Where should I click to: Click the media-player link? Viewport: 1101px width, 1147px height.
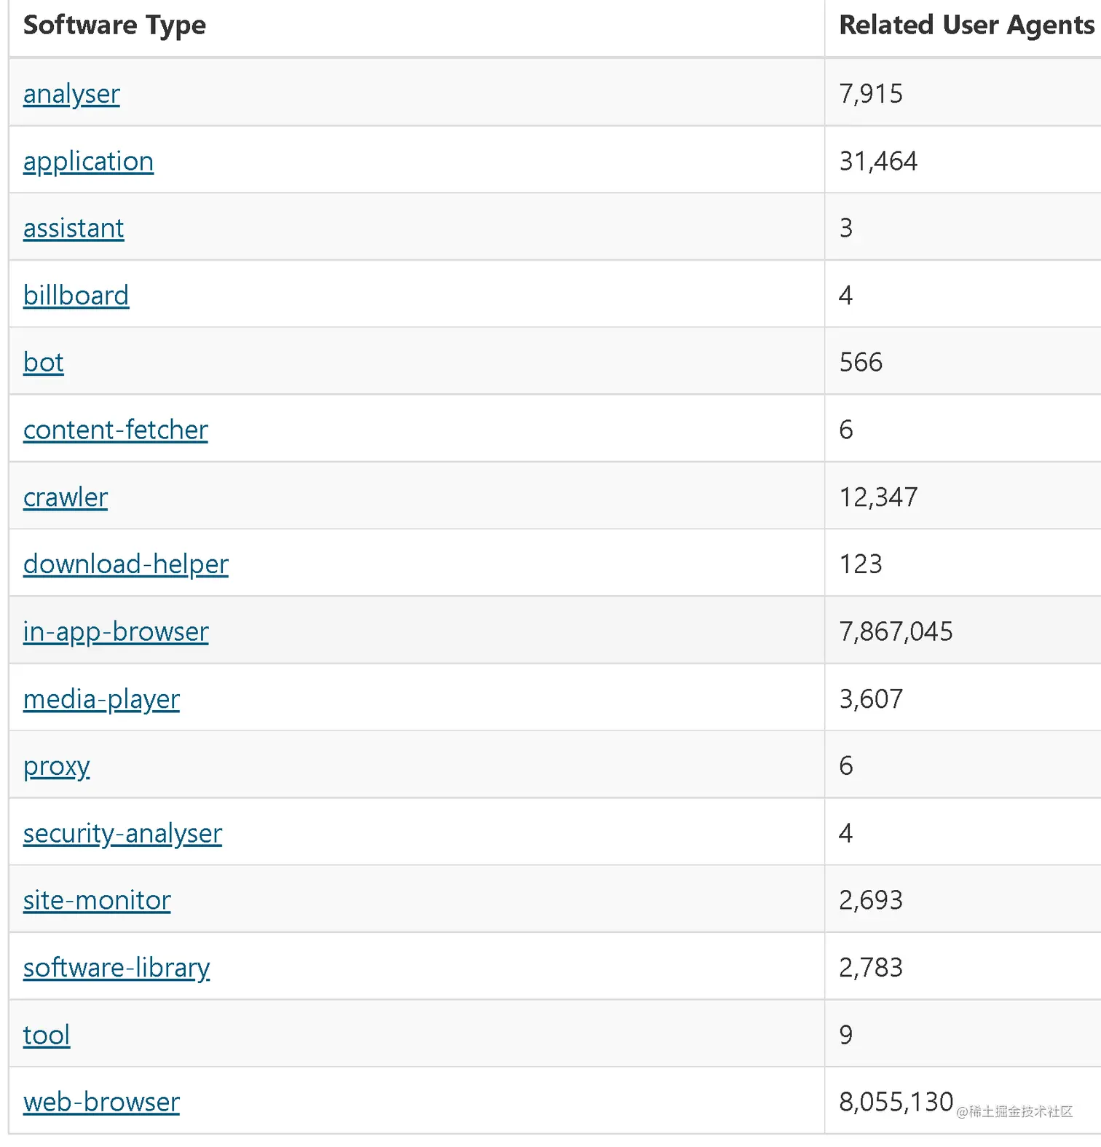coord(101,699)
